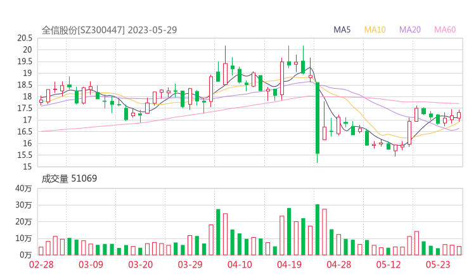The height and width of the screenshot is (279, 469).
Task: Click the 0万 volume axis label
Action: coord(26,255)
